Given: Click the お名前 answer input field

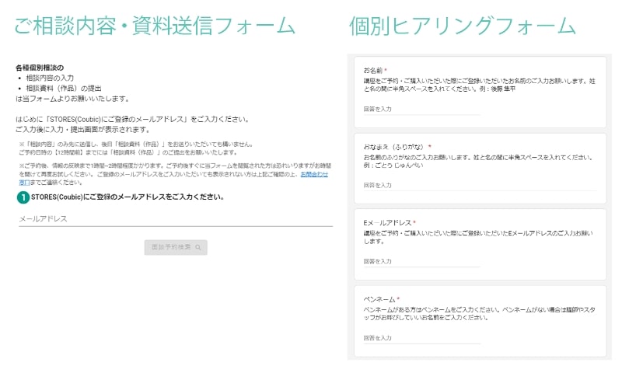Looking at the screenshot, I should pyautogui.click(x=421, y=109).
